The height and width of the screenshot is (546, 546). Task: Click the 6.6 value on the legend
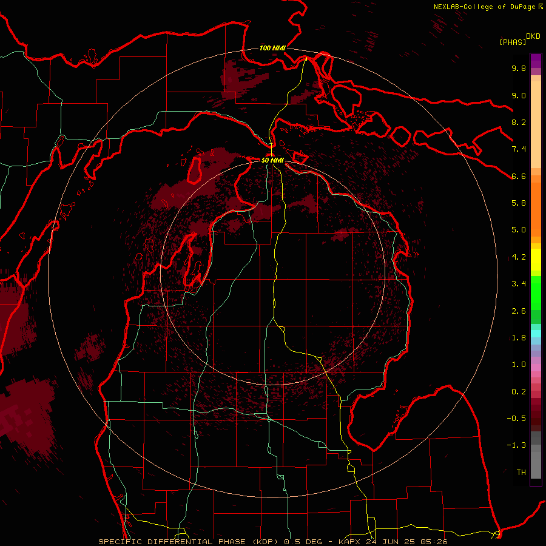tap(519, 176)
